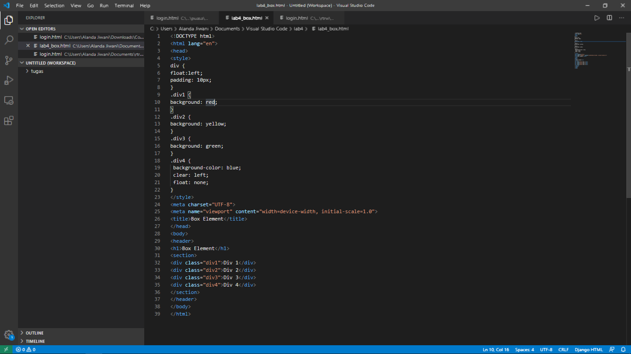The image size is (631, 354).
Task: Collapse the Open Editors section
Action: click(81, 29)
